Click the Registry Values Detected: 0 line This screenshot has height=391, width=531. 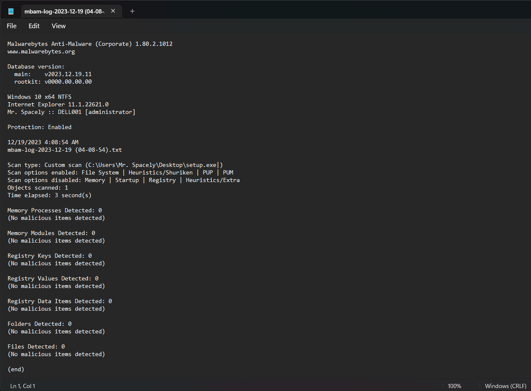53,278
